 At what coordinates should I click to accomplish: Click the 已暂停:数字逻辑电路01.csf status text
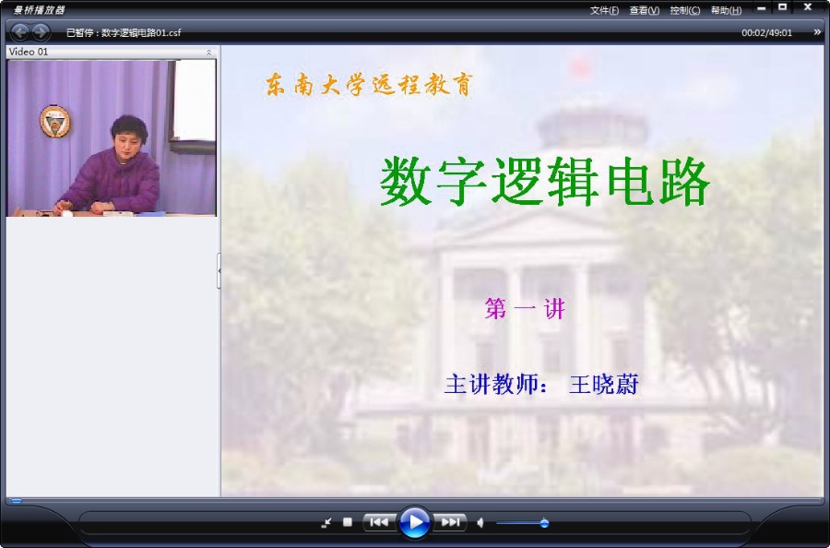(124, 33)
